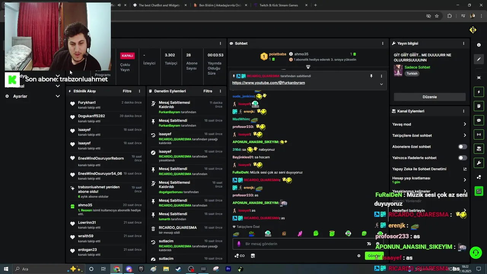This screenshot has height=274, width=487.
Task: Open the emoji picker in message box
Action: click(x=377, y=244)
